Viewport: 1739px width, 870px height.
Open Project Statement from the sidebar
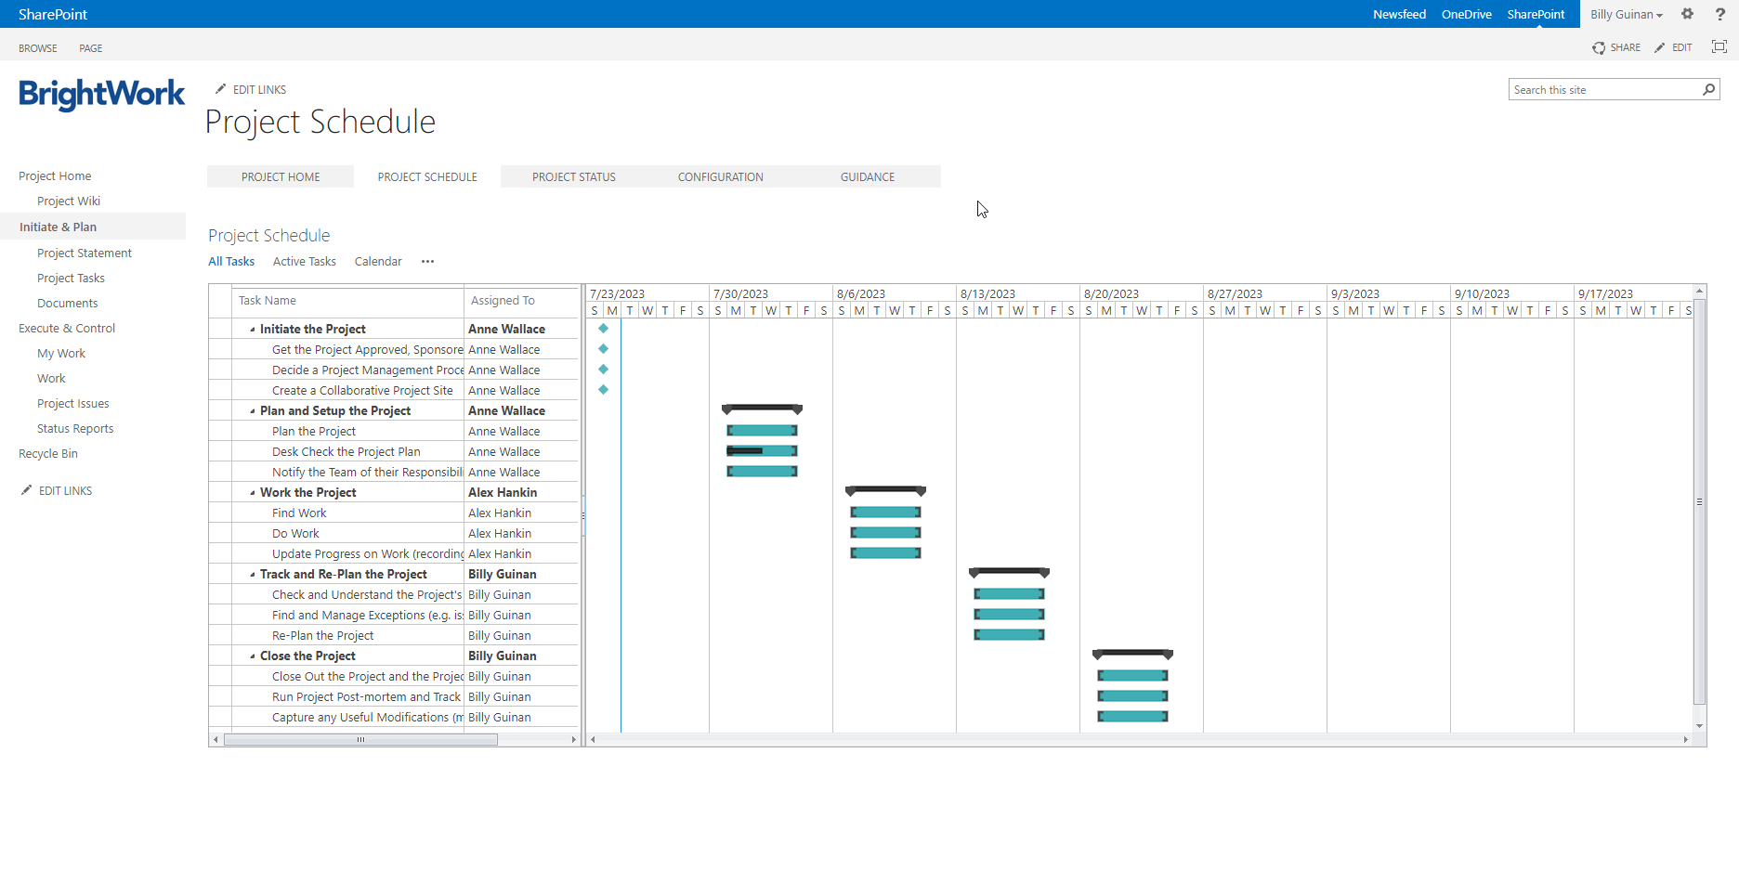83,253
